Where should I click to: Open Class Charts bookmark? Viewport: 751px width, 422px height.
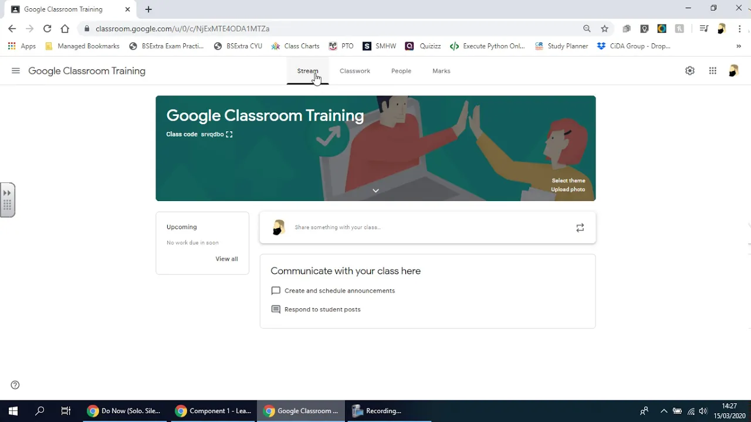[295, 46]
